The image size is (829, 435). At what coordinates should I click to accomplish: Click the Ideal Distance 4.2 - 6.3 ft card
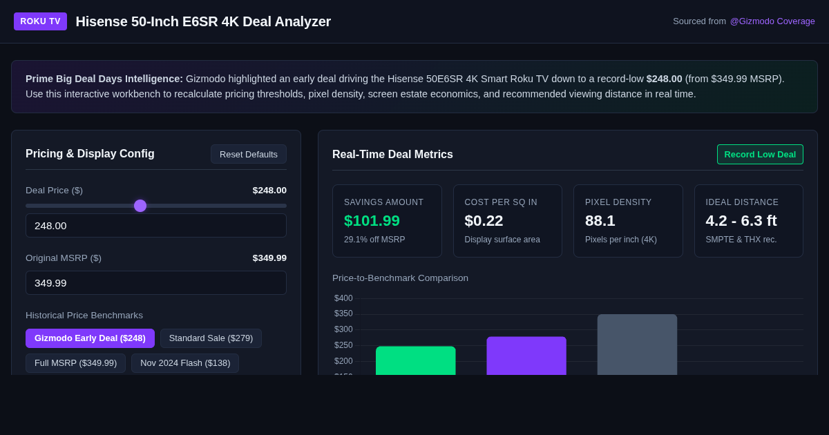749,221
